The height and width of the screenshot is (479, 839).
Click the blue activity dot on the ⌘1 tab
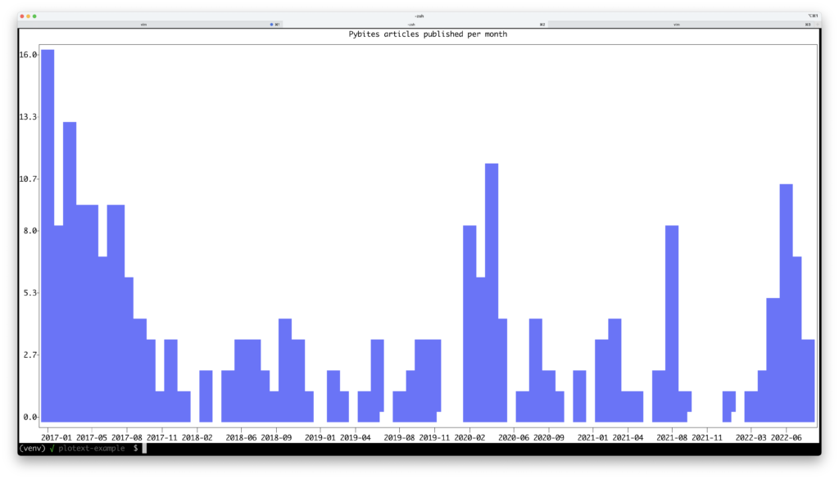[x=271, y=25]
